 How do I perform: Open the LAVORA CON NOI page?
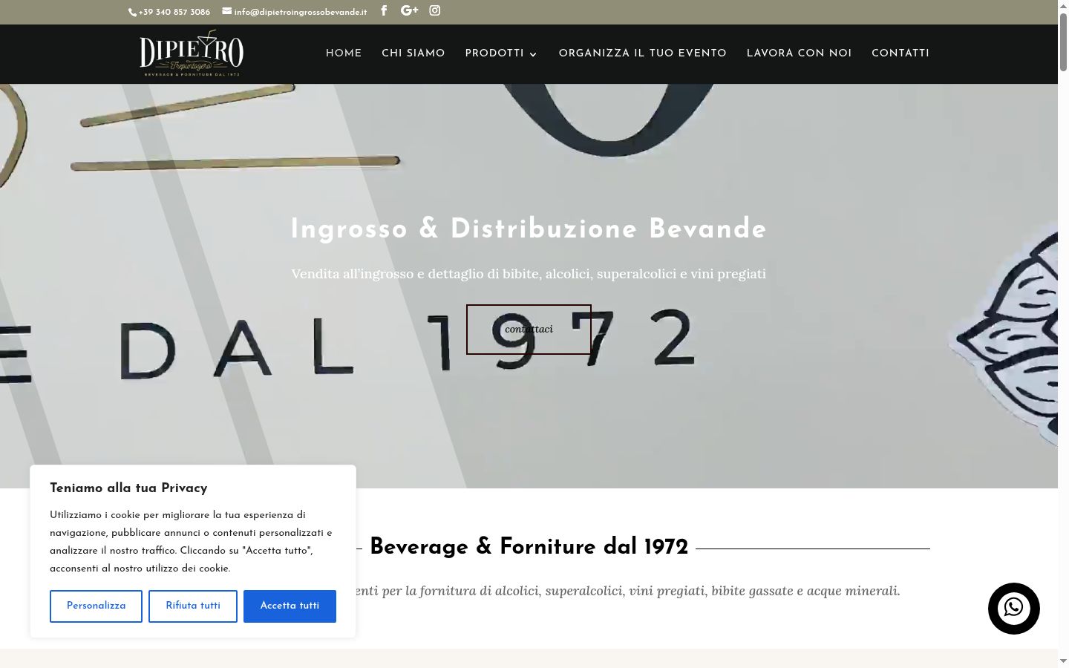click(x=799, y=53)
